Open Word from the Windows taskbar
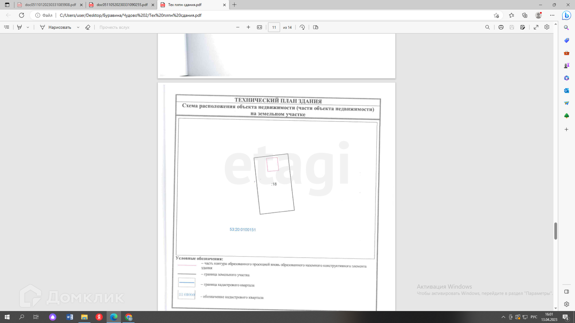Viewport: 575px width, 323px height. (x=70, y=317)
